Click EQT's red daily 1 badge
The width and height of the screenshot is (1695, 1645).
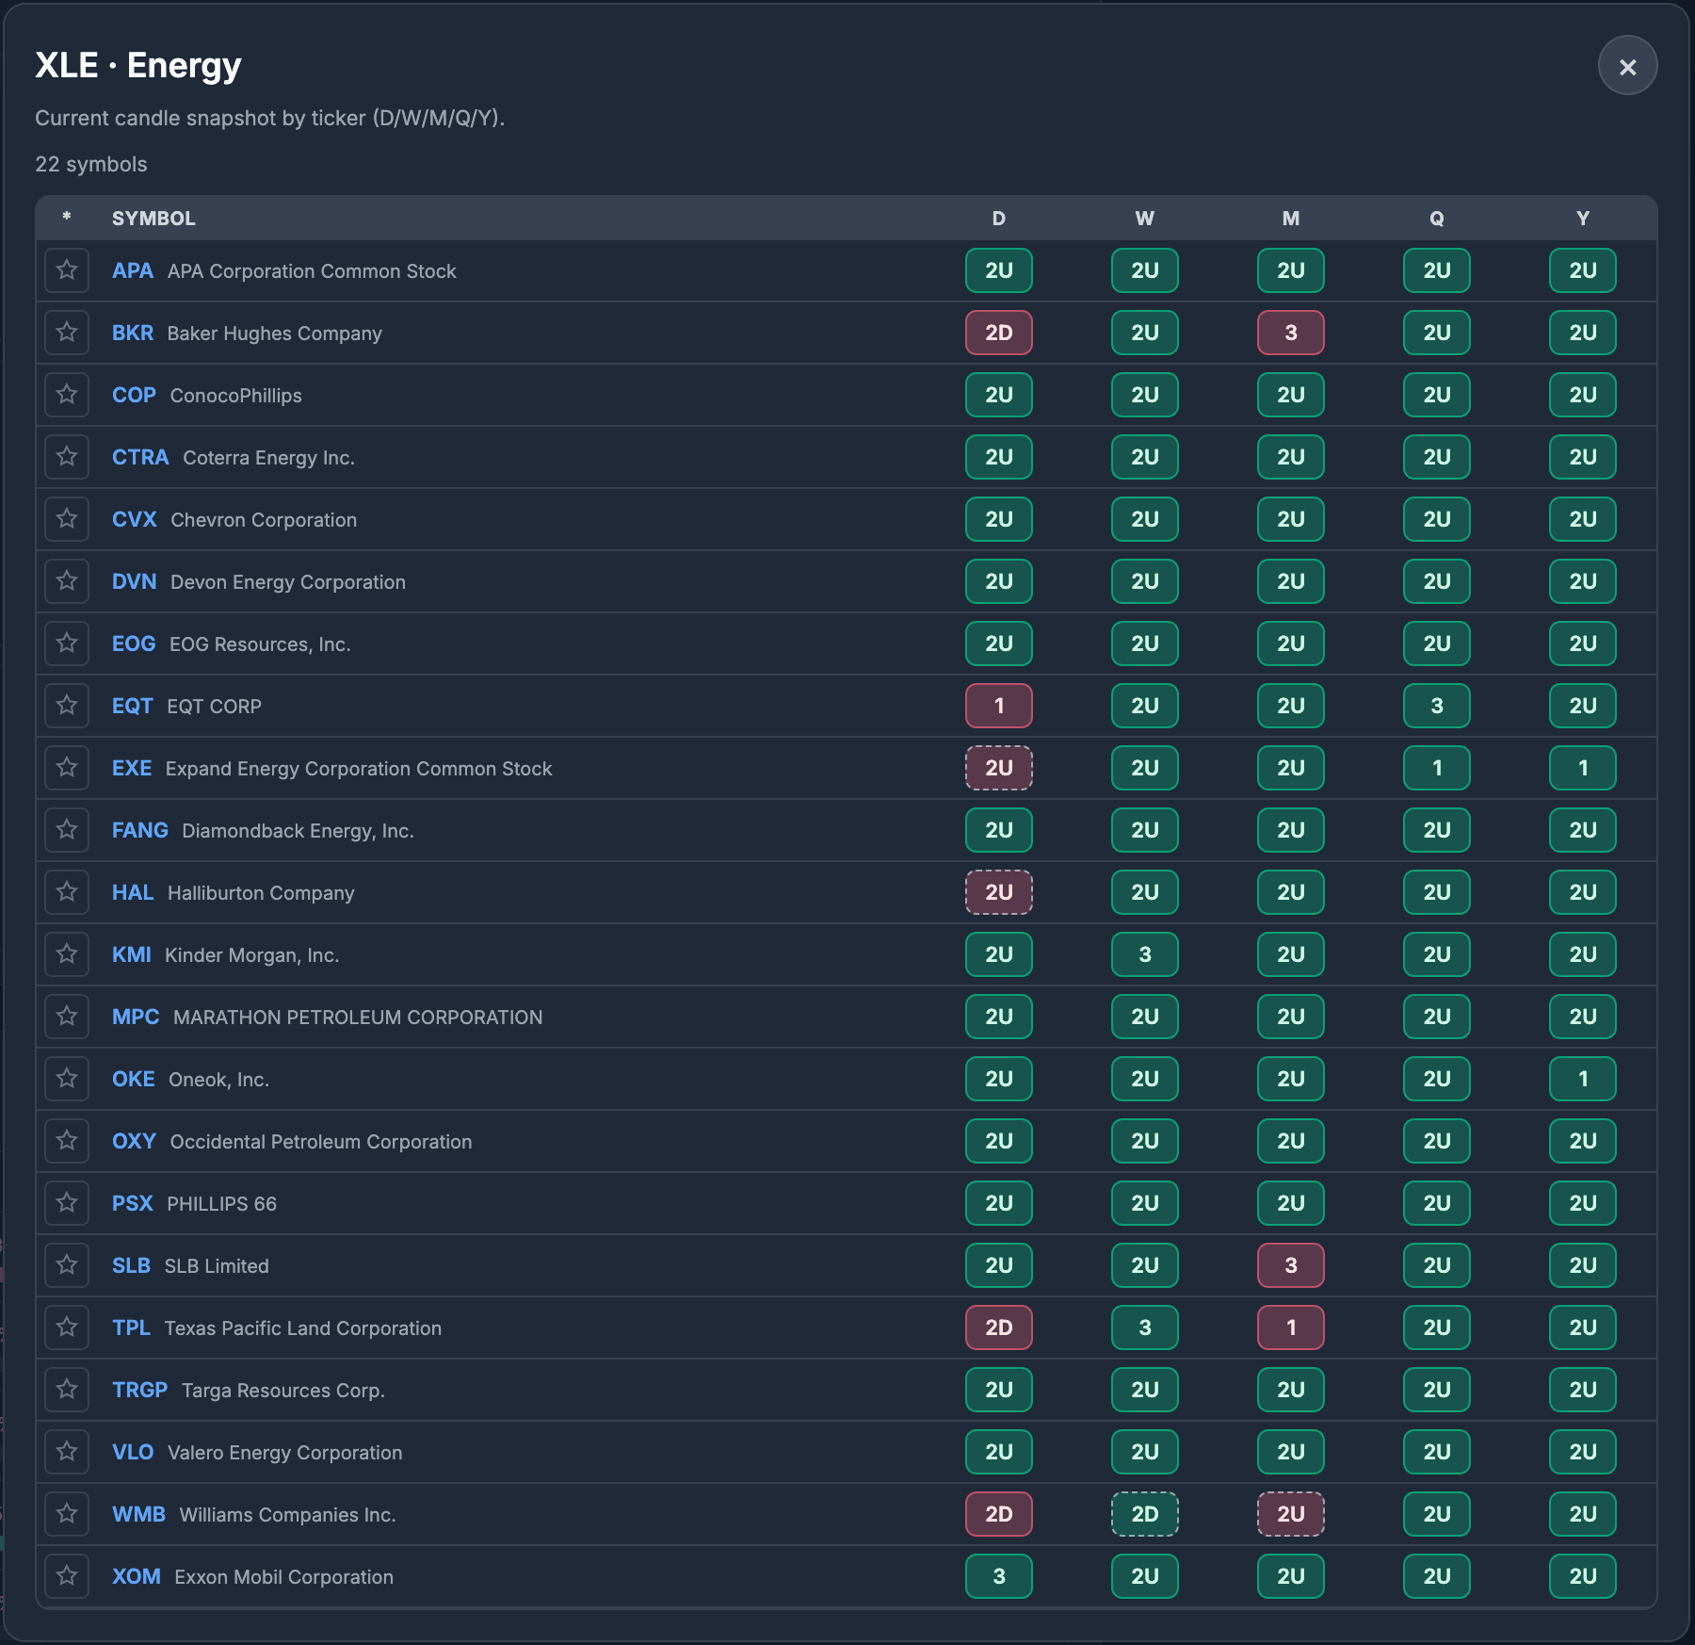point(998,706)
